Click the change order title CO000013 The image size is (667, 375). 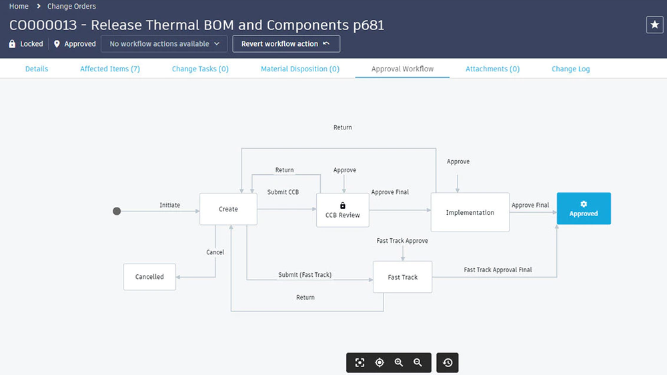click(197, 25)
